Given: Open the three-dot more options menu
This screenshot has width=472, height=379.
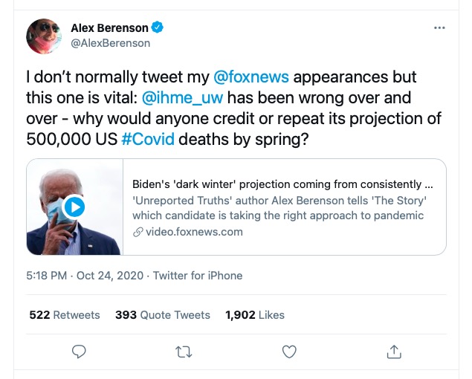Looking at the screenshot, I should [439, 28].
